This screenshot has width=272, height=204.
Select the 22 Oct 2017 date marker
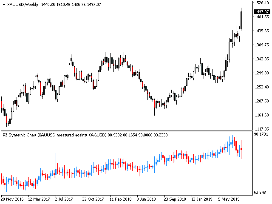coord(93,199)
